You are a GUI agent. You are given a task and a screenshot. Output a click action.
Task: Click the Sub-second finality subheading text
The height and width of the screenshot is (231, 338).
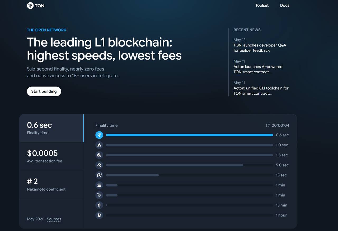(73, 72)
